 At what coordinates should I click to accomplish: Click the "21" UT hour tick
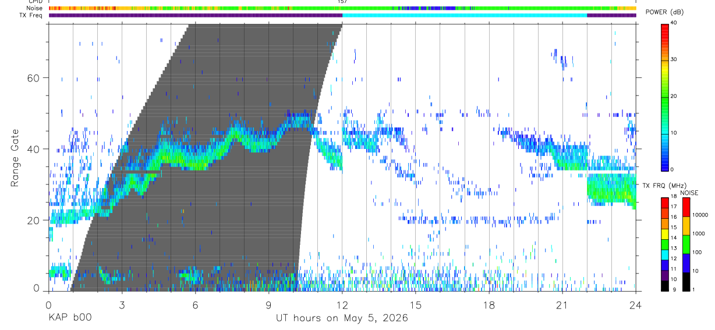[x=562, y=304]
